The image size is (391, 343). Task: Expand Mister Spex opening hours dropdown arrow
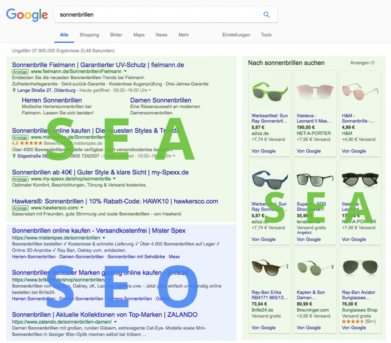[x=174, y=156]
